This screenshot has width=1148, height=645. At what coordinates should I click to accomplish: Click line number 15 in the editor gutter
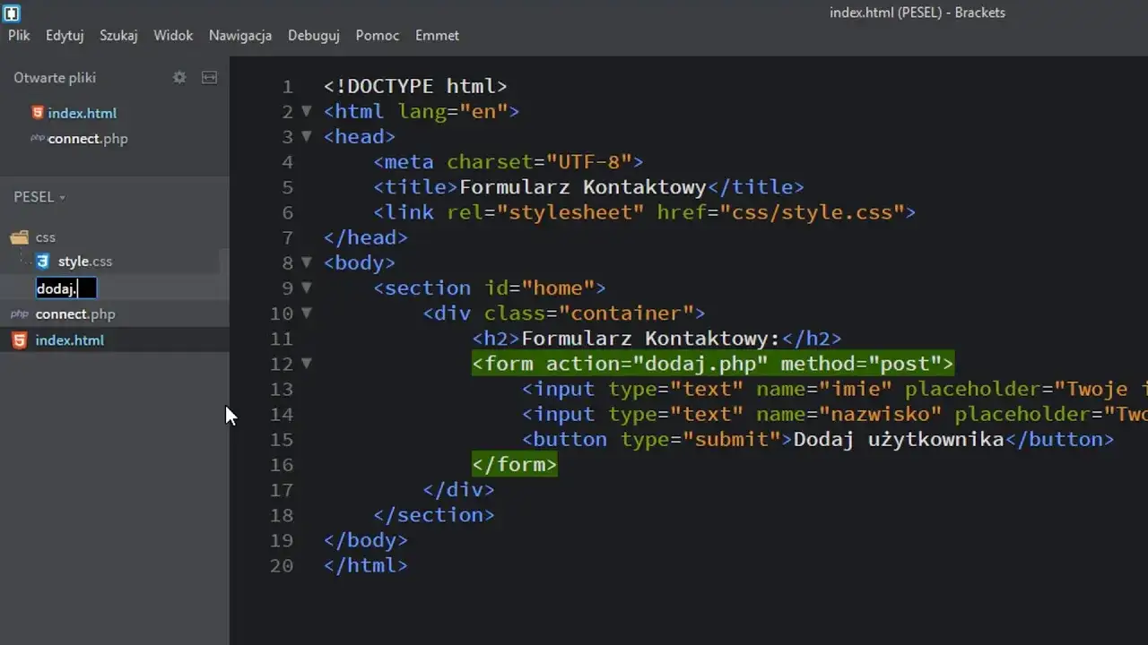pyautogui.click(x=282, y=439)
